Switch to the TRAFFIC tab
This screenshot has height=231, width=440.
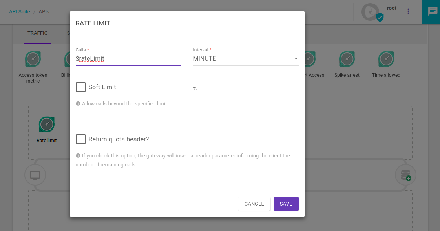pyautogui.click(x=38, y=33)
